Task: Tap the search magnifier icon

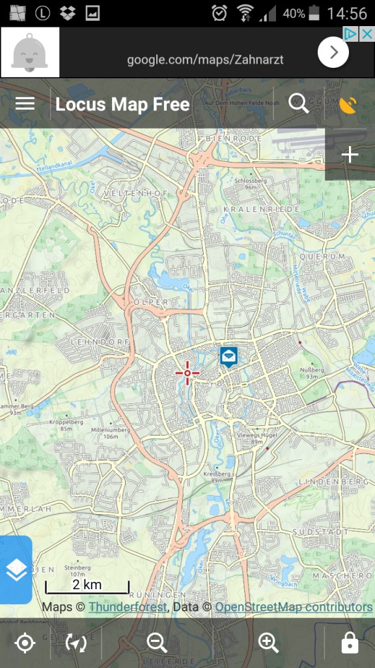Action: pos(298,104)
